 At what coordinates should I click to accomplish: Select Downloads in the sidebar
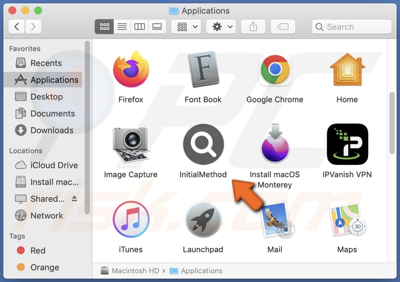click(51, 130)
